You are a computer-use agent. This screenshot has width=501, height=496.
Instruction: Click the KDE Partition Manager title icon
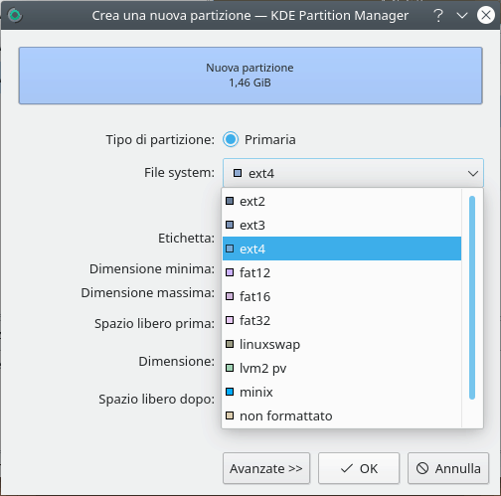pyautogui.click(x=15, y=15)
